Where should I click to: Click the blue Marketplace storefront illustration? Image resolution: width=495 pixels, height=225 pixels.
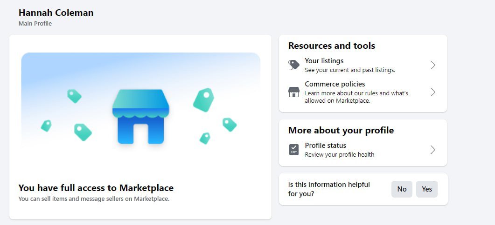140,116
